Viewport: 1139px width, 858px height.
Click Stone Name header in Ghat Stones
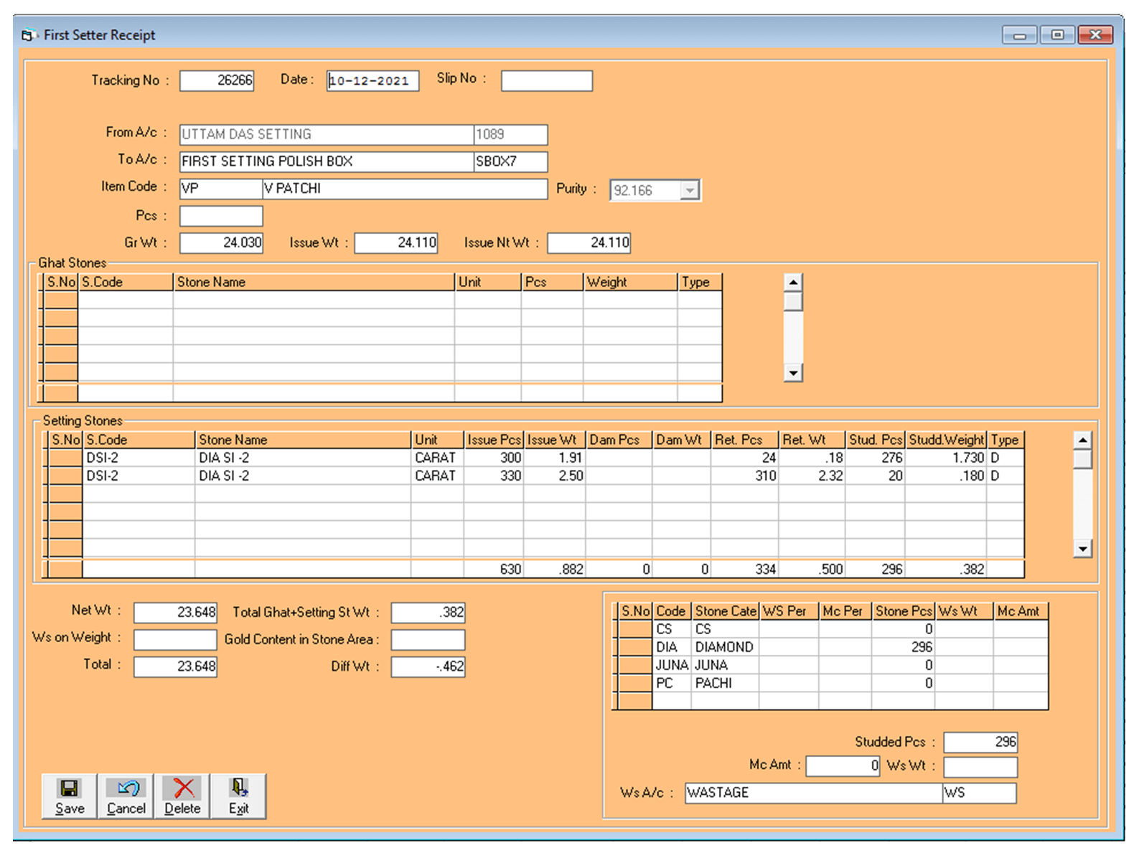pyautogui.click(x=314, y=282)
